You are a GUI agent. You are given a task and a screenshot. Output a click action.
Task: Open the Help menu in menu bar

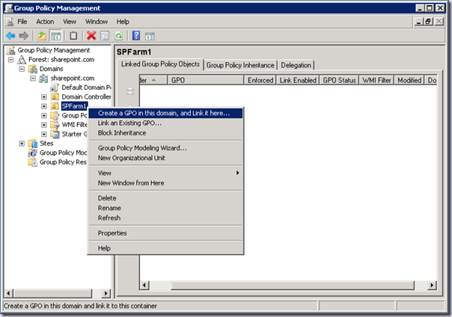click(x=123, y=22)
